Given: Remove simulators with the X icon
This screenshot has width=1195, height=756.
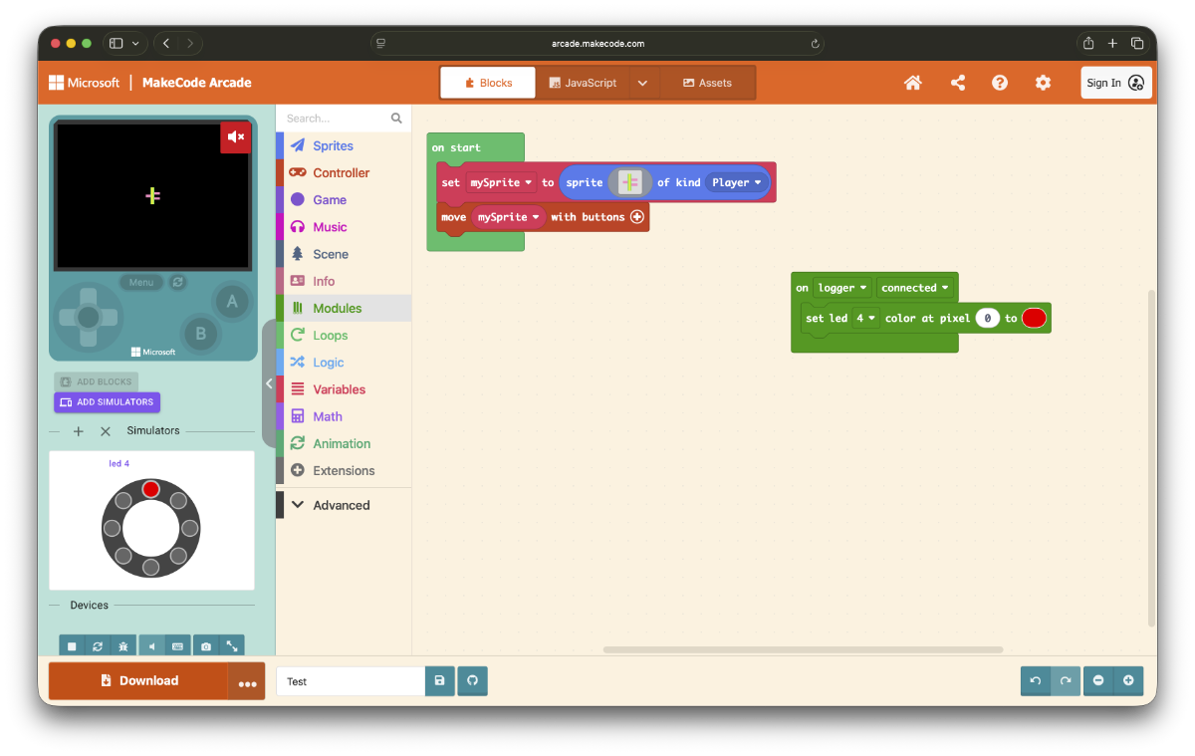Looking at the screenshot, I should pyautogui.click(x=106, y=431).
